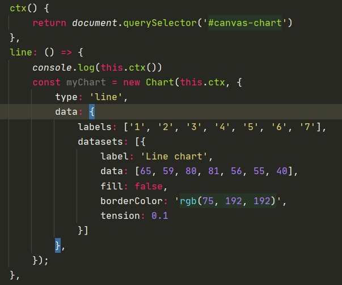
Task: Click the '#canvas-chart' selector string
Action: click(x=244, y=23)
